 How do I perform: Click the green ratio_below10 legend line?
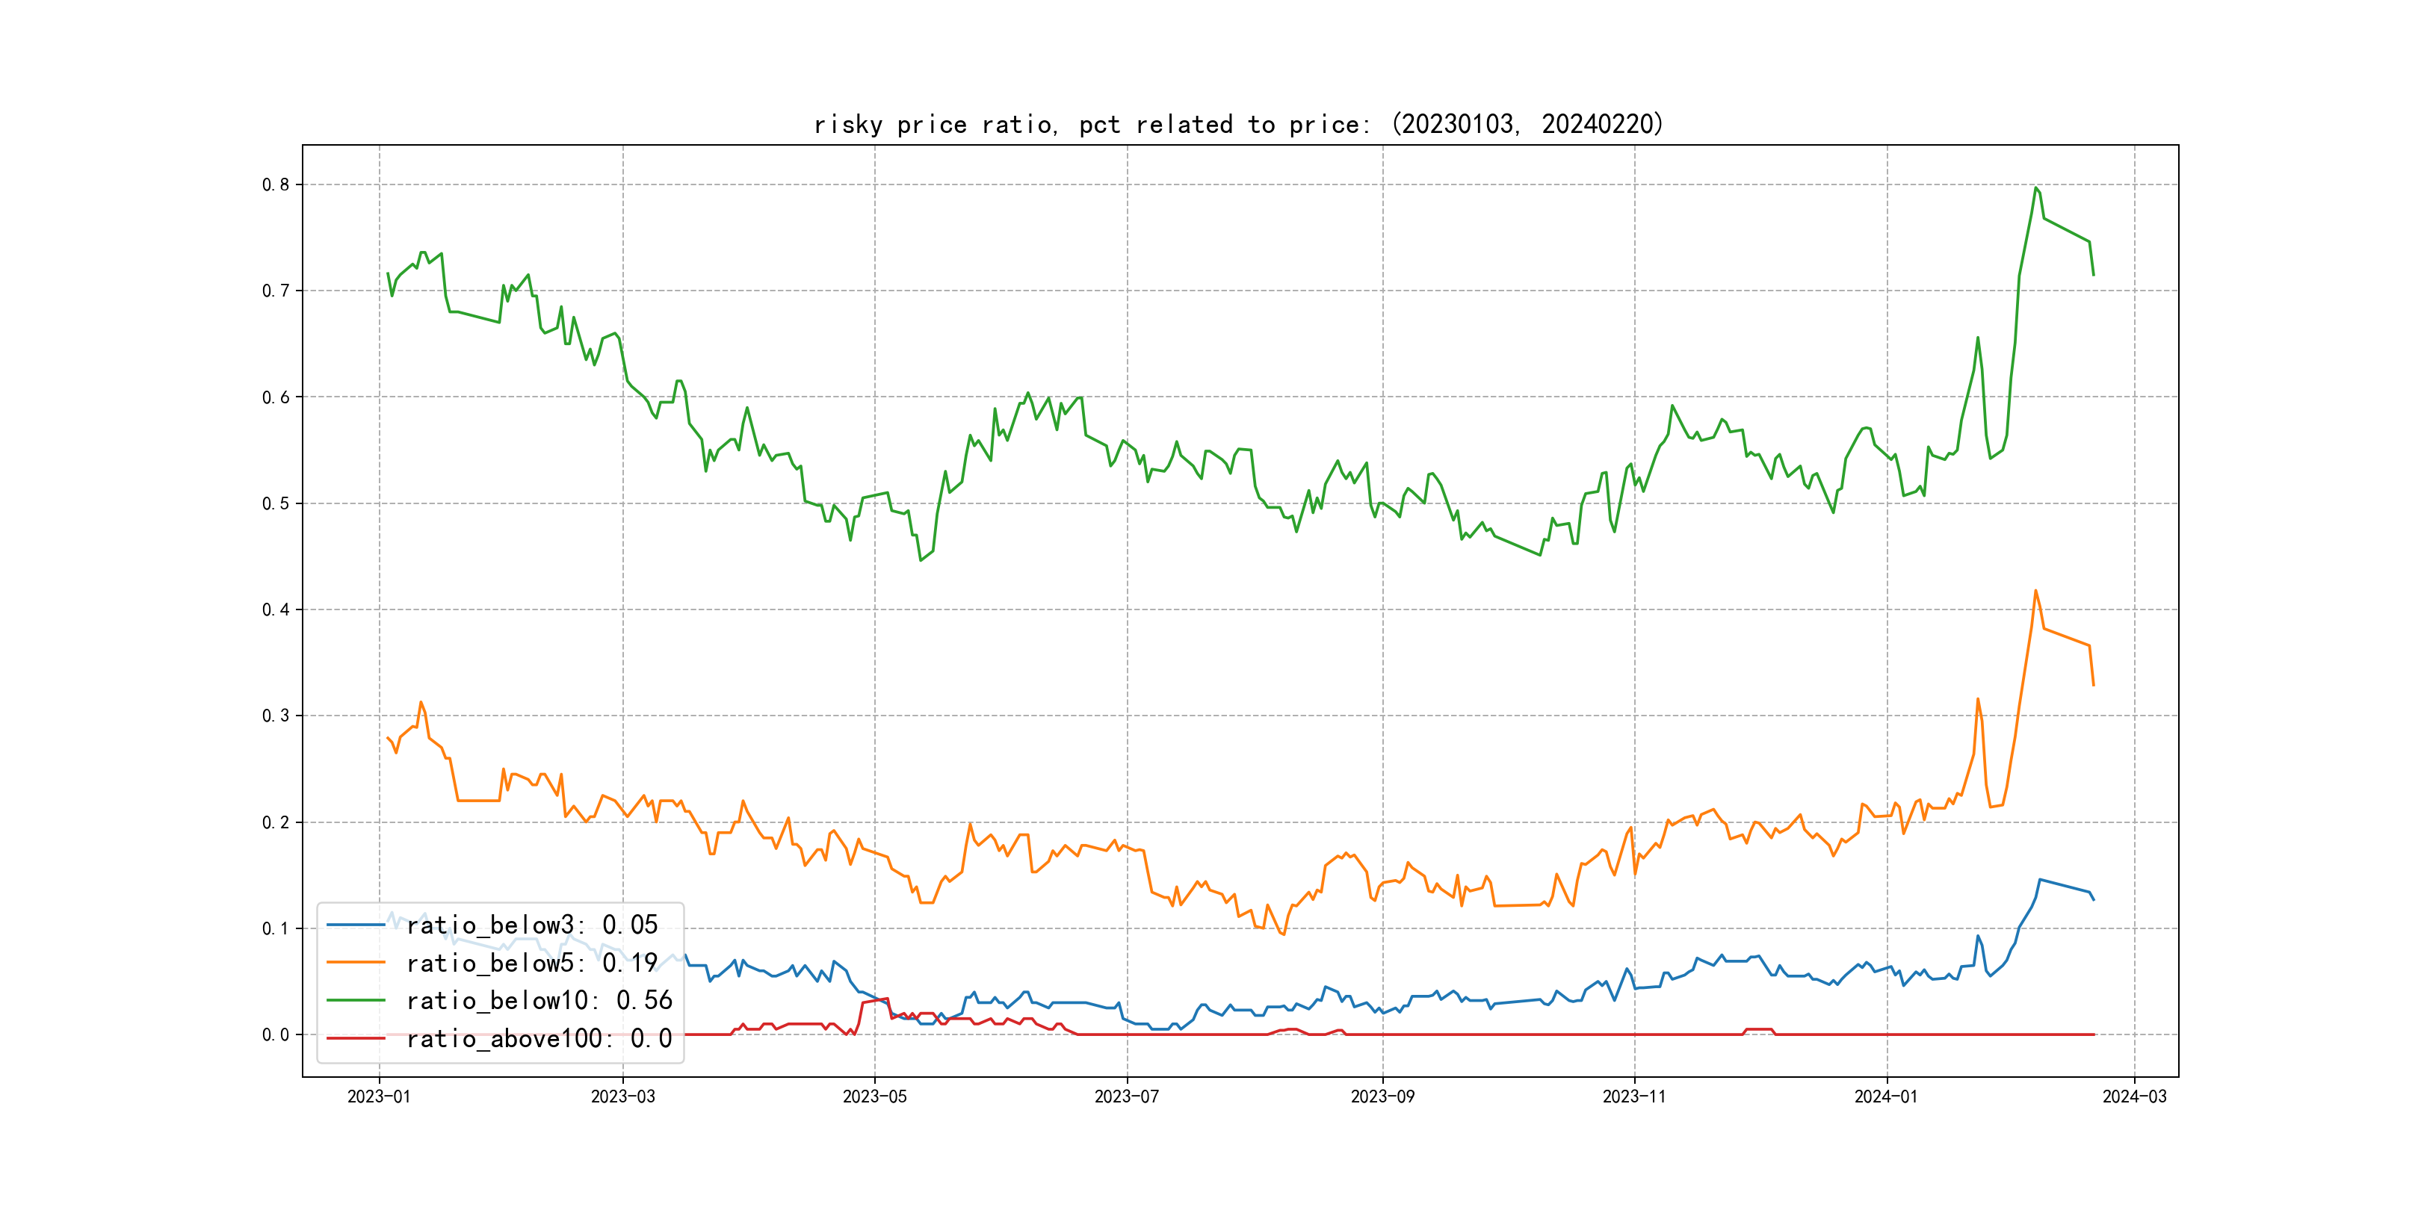(355, 1001)
